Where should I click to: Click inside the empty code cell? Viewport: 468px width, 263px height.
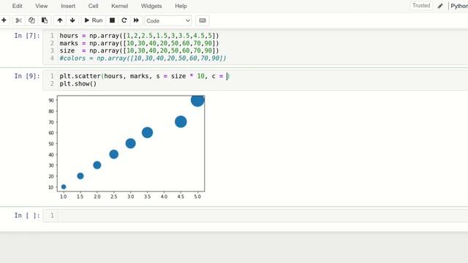pyautogui.click(x=263, y=216)
